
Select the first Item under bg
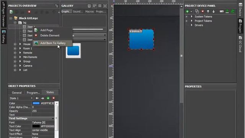(x=34, y=27)
